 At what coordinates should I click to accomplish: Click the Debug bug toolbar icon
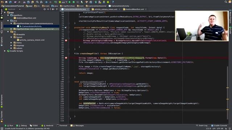tap(74, 2)
